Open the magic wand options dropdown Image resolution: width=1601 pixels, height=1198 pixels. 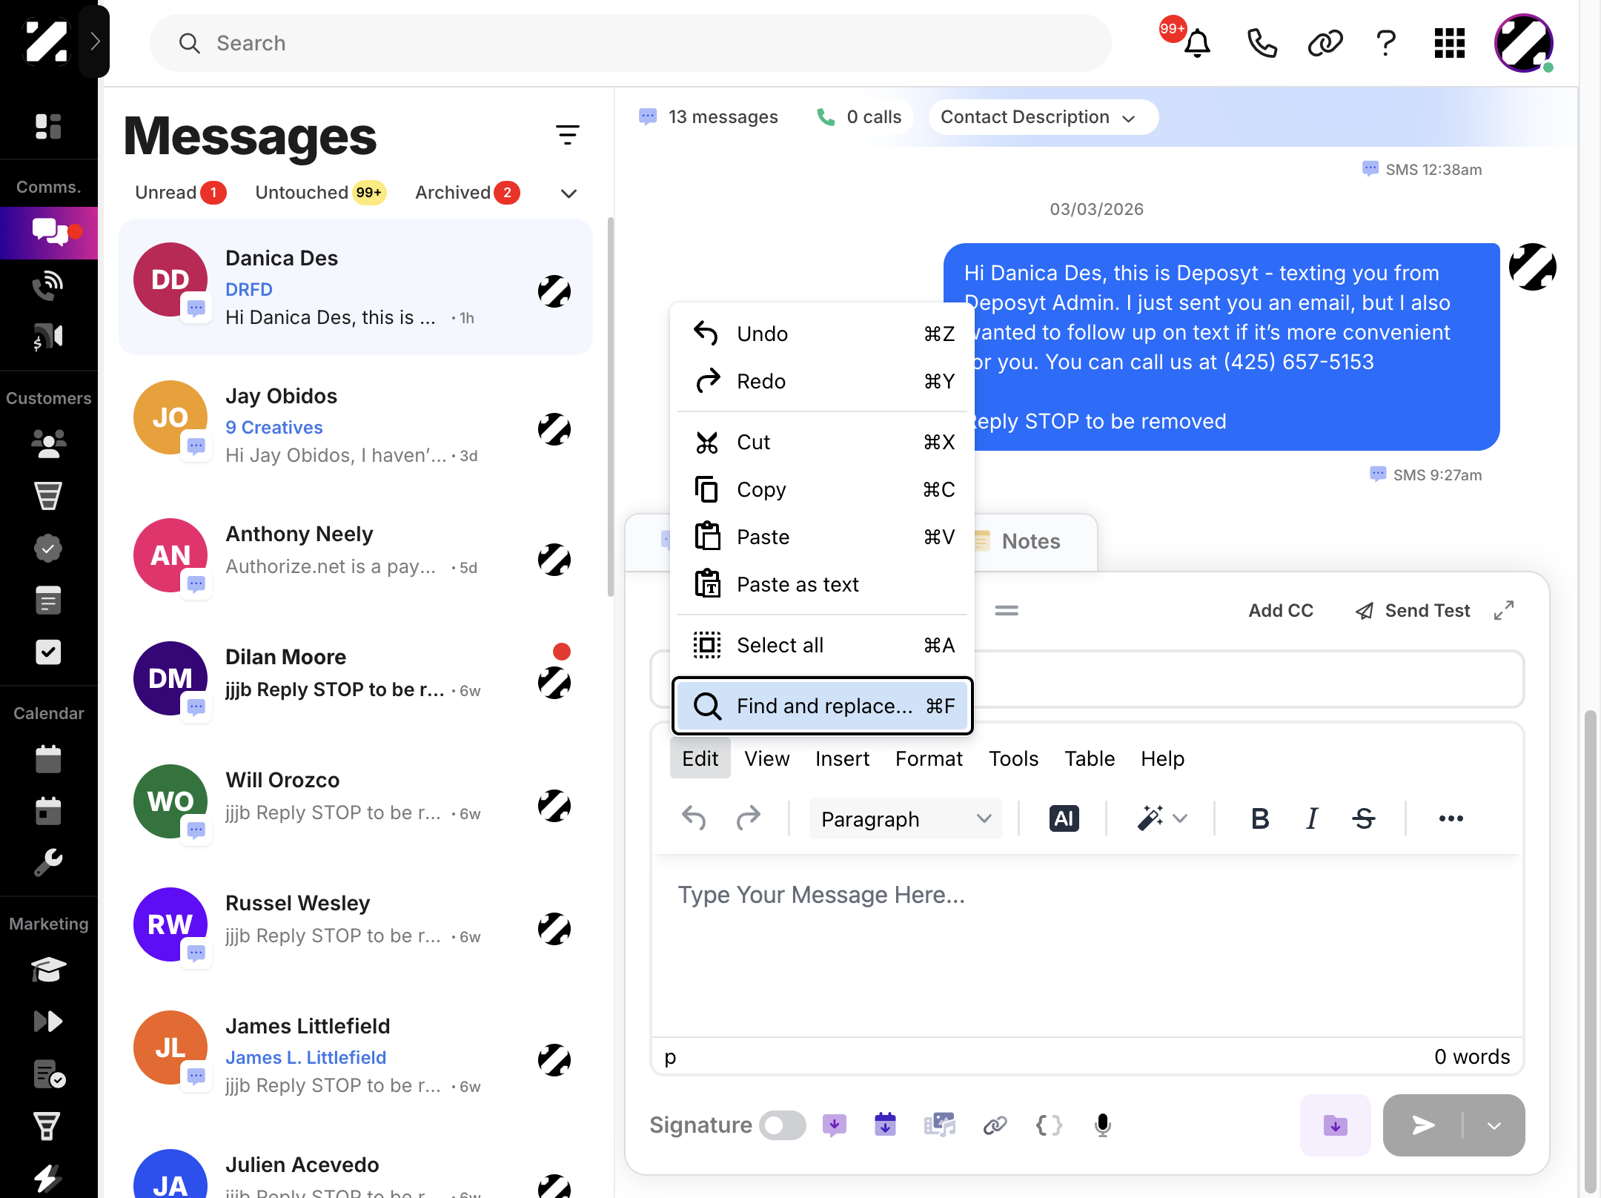click(x=1180, y=818)
